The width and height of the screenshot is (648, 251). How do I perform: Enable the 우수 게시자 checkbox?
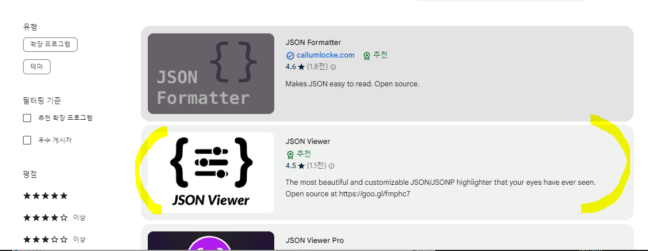[27, 140]
